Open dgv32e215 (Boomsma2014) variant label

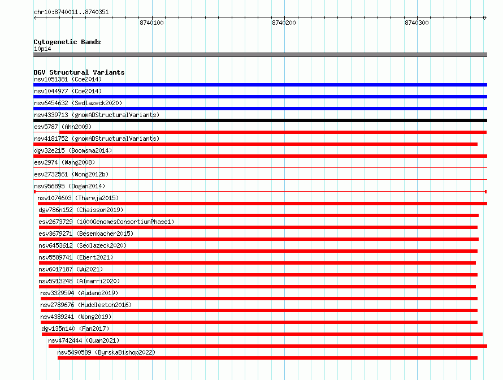click(73, 150)
